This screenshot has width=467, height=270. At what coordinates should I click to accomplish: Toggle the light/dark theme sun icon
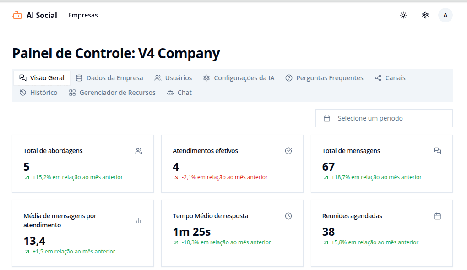(403, 15)
